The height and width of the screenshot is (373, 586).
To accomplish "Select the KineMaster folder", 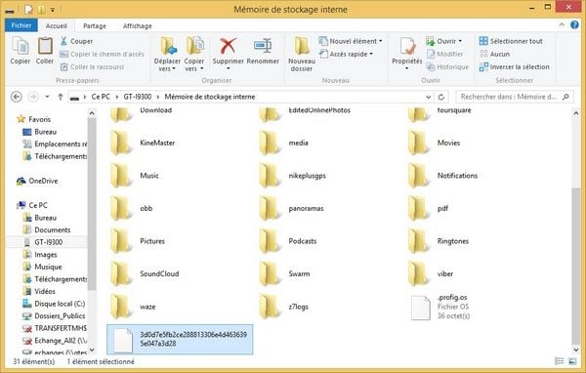I will (143, 143).
